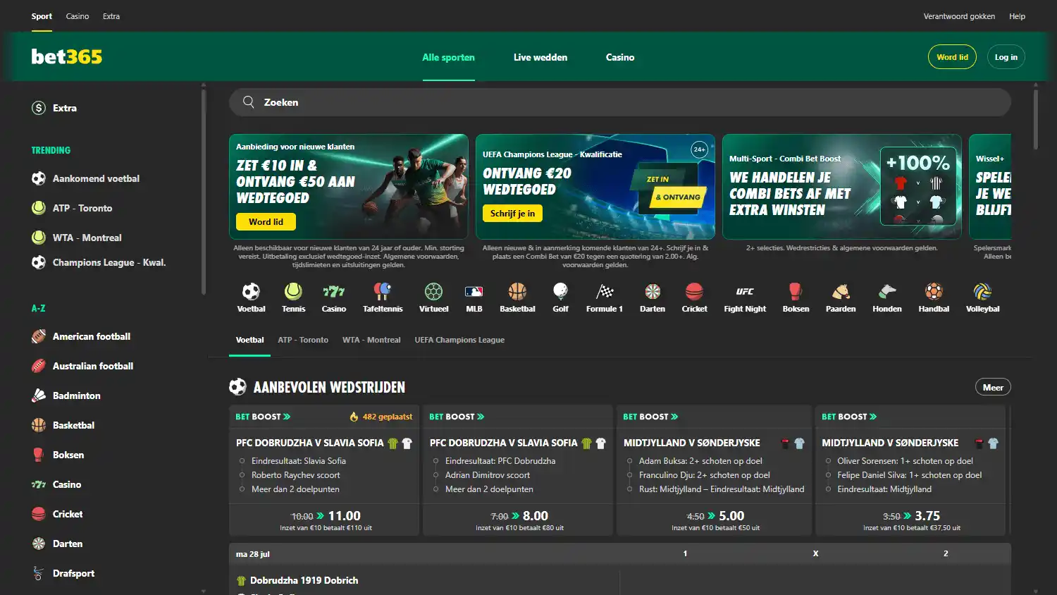The height and width of the screenshot is (595, 1057).
Task: Open Alle sporten in header navigation
Action: coord(448,57)
